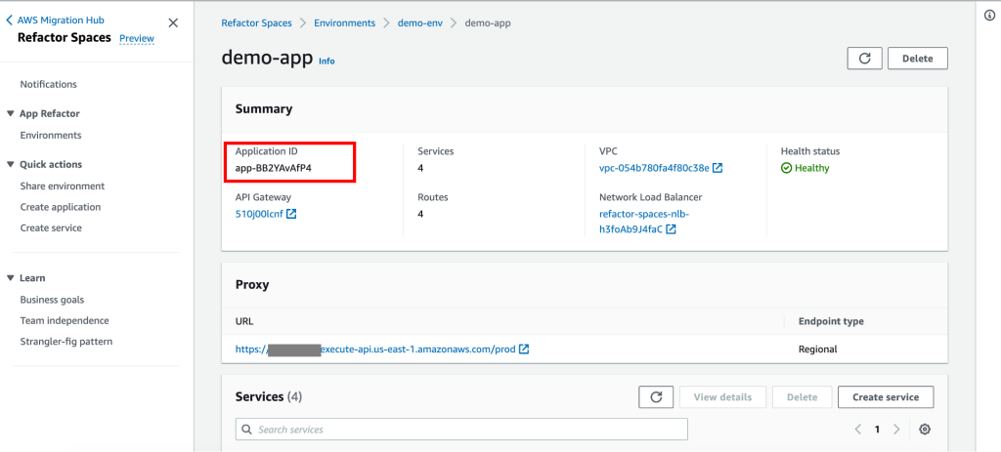Open Business goals learn topic
The width and height of the screenshot is (1001, 452).
[53, 300]
